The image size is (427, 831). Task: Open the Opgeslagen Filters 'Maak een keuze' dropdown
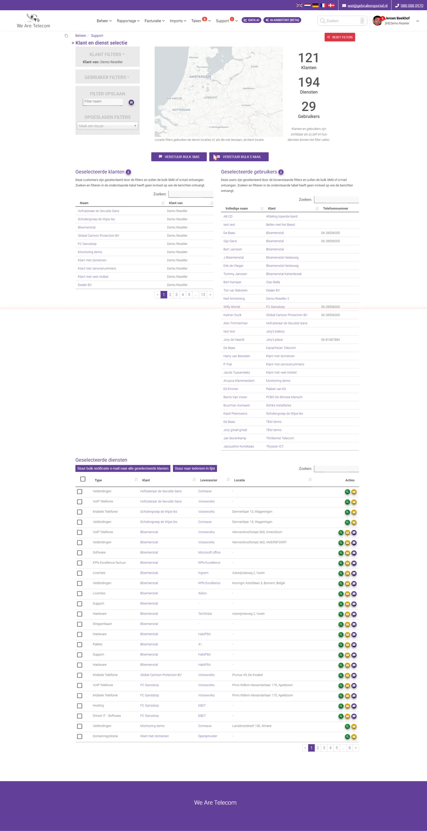(107, 126)
